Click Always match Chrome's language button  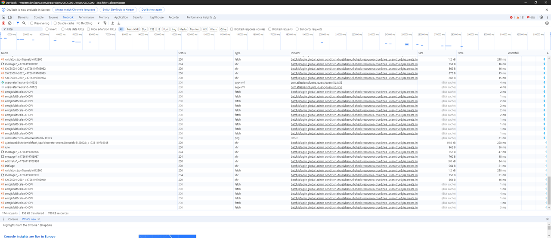(75, 9)
